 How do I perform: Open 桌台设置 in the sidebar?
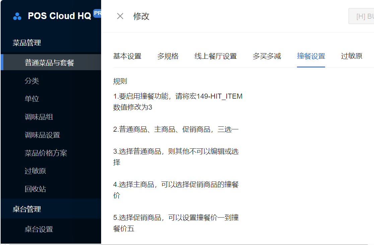click(x=39, y=229)
